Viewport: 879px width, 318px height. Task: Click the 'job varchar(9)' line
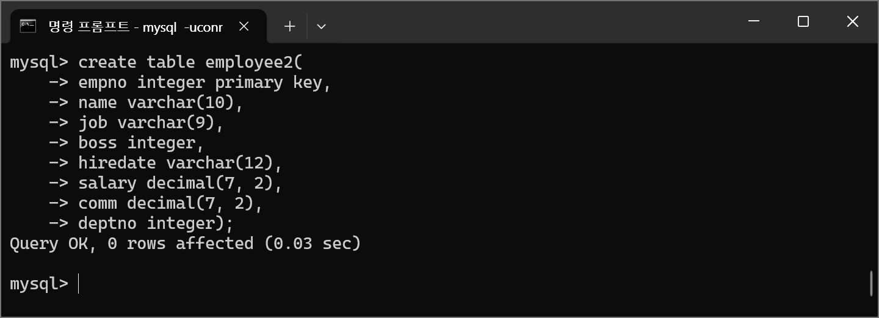[151, 123]
